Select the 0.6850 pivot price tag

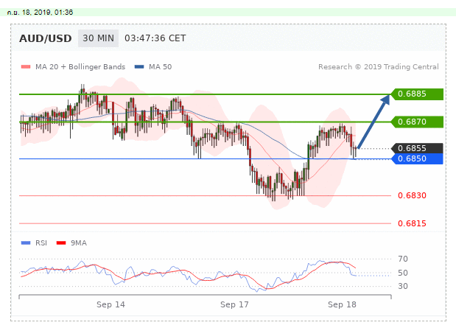pyautogui.click(x=417, y=159)
